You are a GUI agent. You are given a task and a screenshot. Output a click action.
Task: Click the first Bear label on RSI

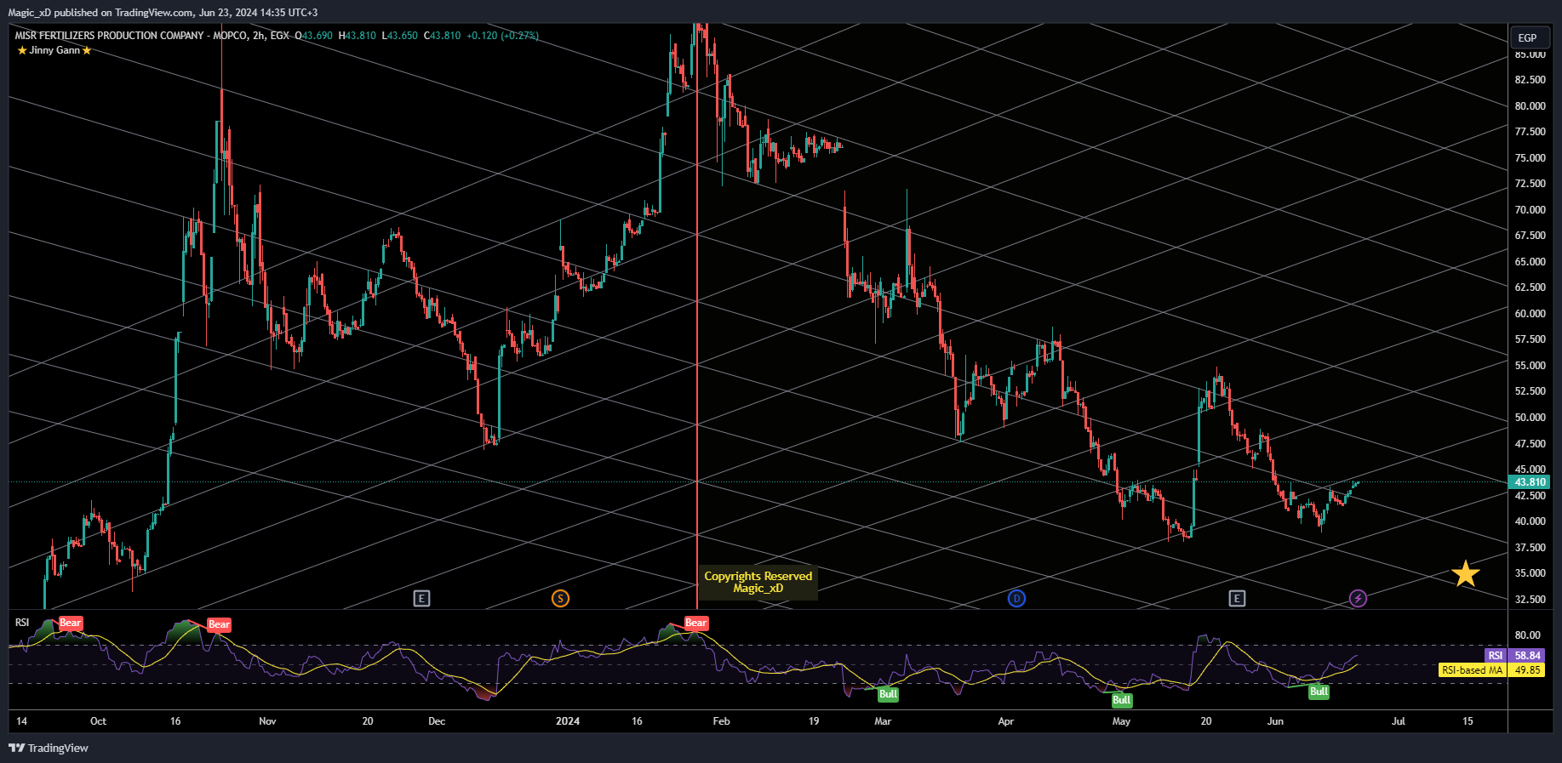click(x=71, y=623)
